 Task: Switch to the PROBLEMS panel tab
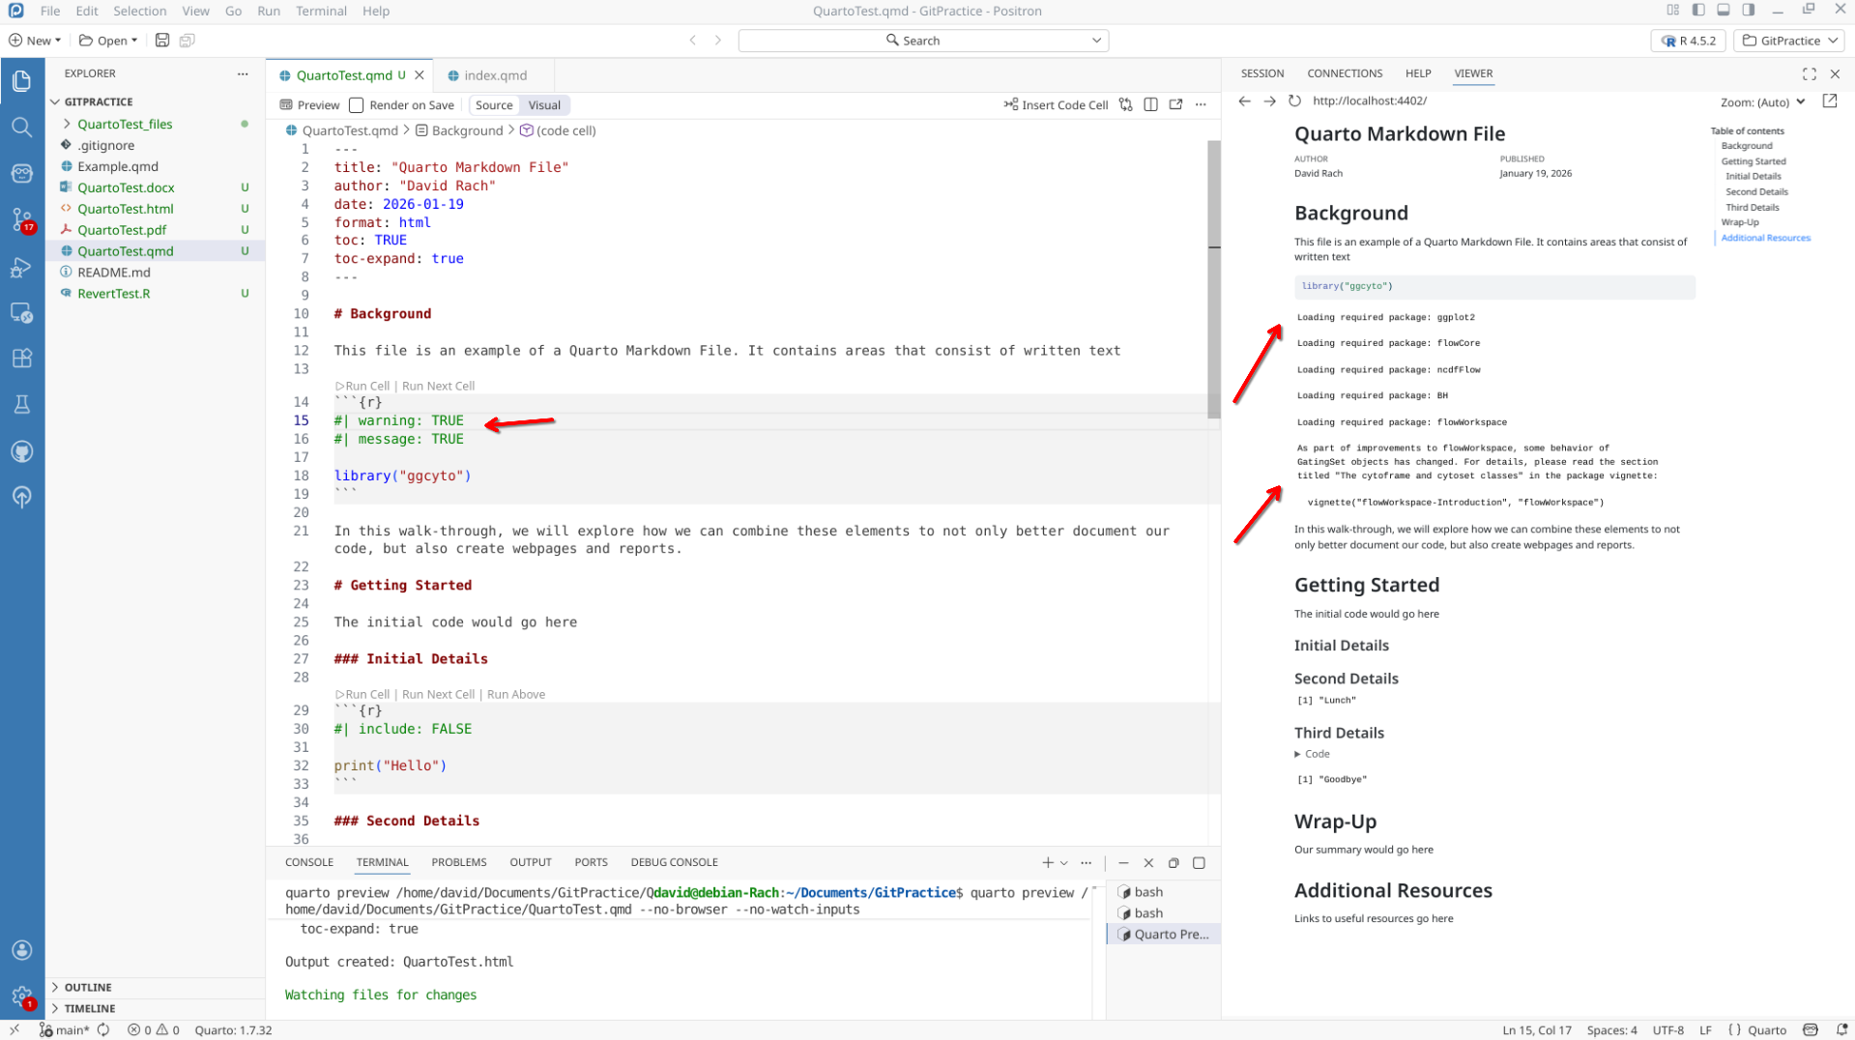[458, 862]
